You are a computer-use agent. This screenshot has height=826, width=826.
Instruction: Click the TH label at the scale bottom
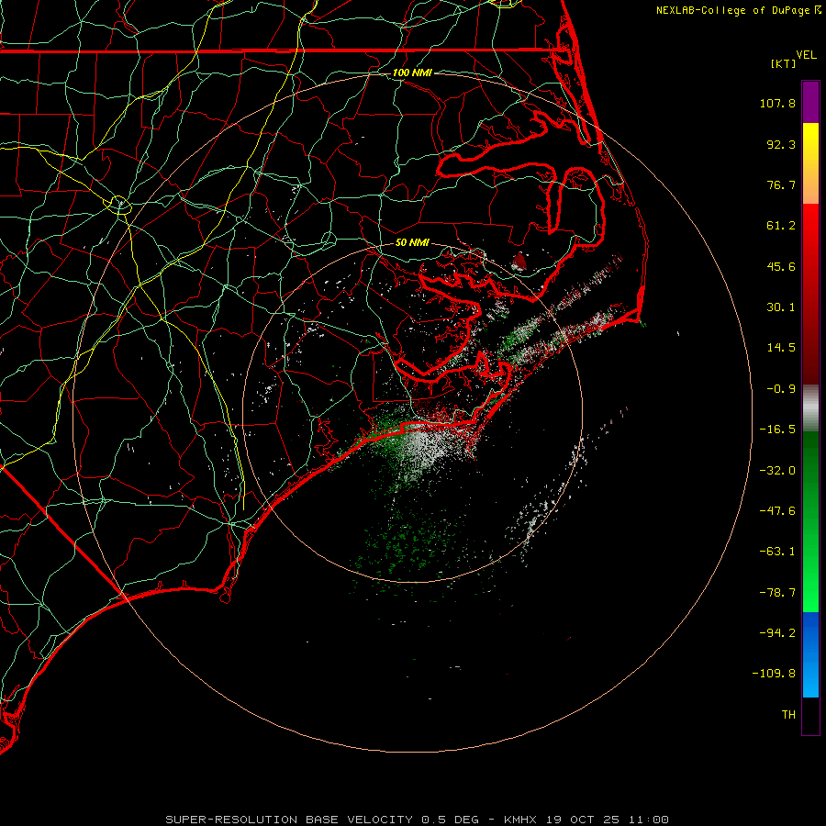click(x=788, y=714)
